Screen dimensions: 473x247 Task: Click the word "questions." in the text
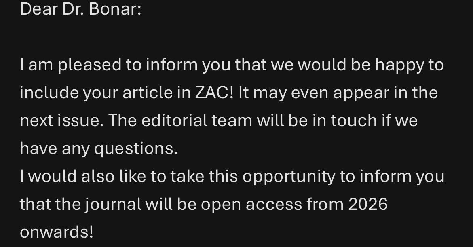[136, 148]
